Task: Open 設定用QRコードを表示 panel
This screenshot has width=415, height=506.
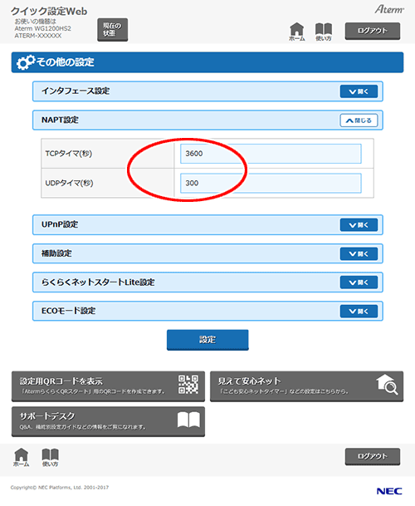Action: (x=108, y=386)
